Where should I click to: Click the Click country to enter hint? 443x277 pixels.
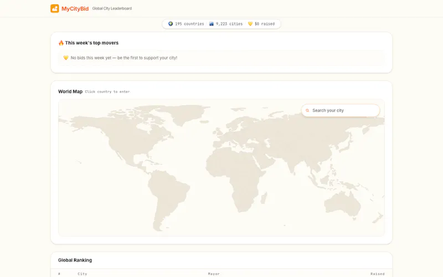click(107, 91)
